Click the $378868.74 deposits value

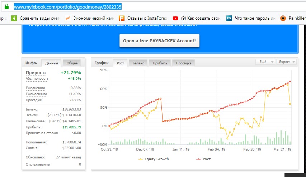tap(72, 142)
